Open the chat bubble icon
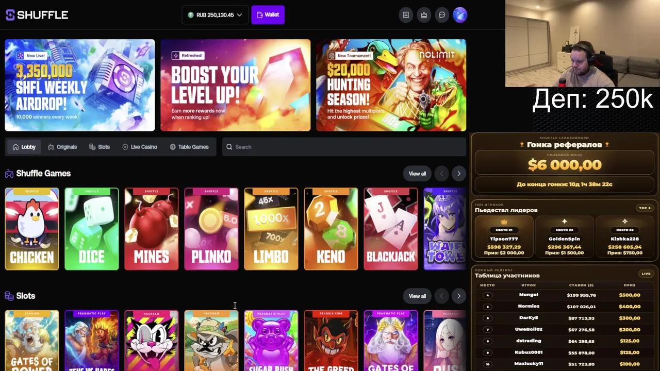660x371 pixels. coord(442,15)
